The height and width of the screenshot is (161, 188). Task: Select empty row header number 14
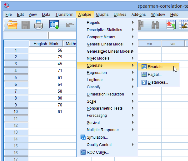(16, 139)
